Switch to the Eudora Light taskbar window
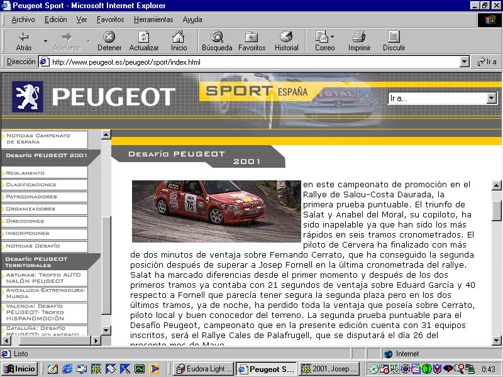Viewport: 503px width, 377px height. [x=204, y=369]
